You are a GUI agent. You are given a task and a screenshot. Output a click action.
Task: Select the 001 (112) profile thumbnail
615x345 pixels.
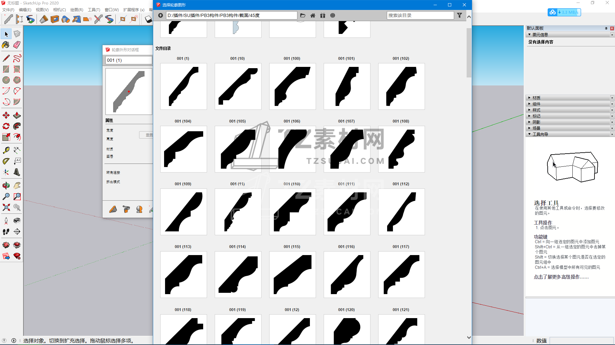click(x=402, y=212)
